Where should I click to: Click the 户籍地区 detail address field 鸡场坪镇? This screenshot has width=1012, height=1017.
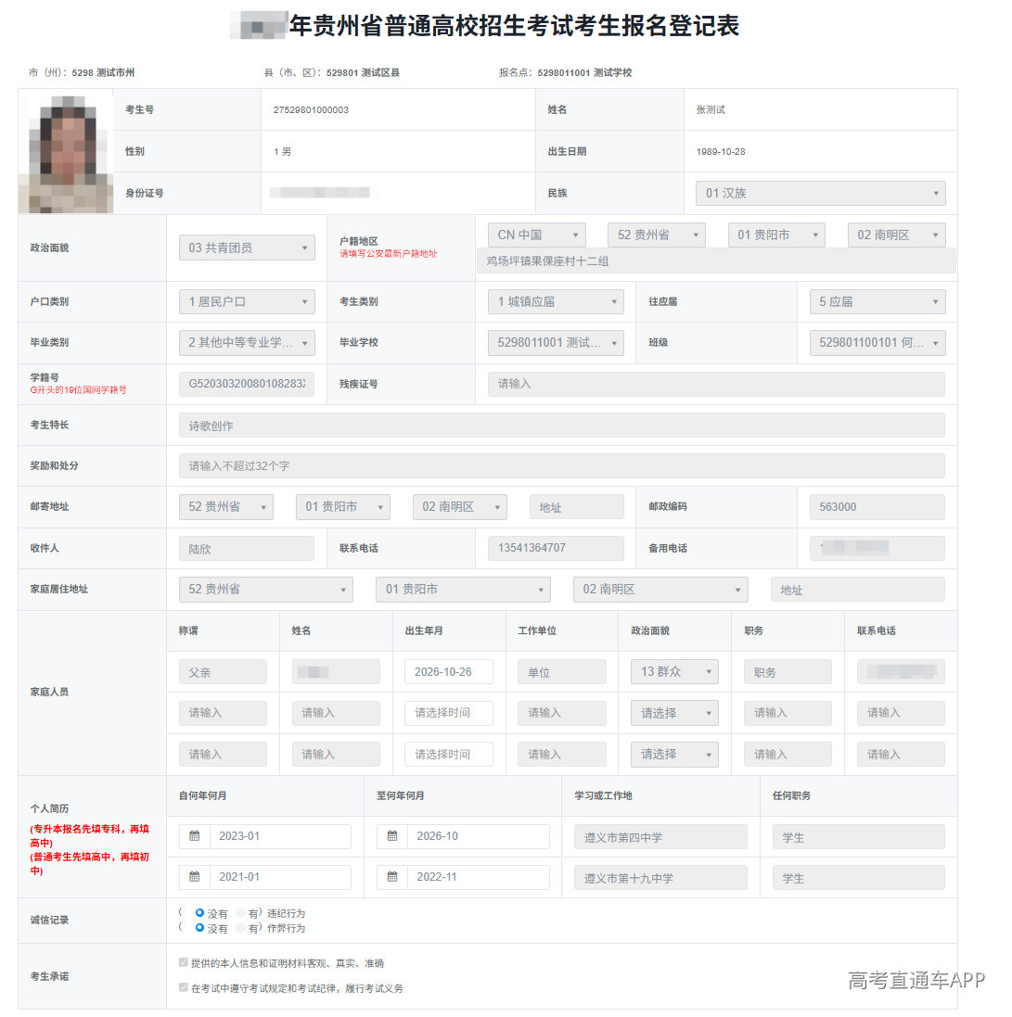(716, 261)
